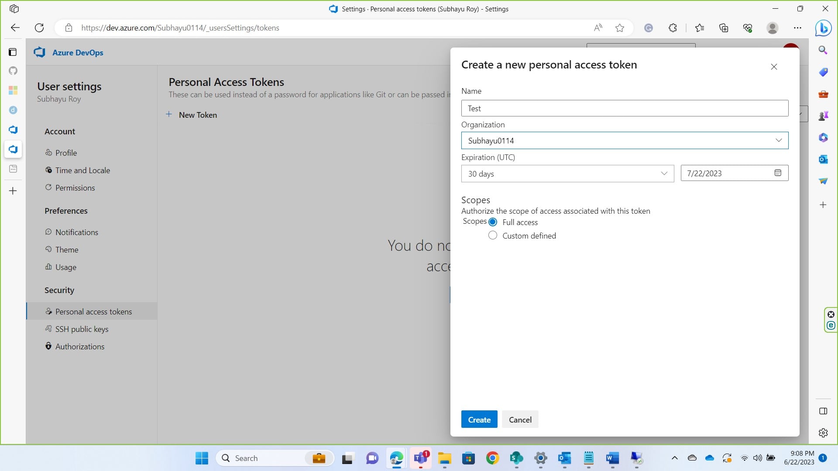Viewport: 838px width, 471px height.
Task: Go to Notifications preferences
Action: [x=77, y=232]
